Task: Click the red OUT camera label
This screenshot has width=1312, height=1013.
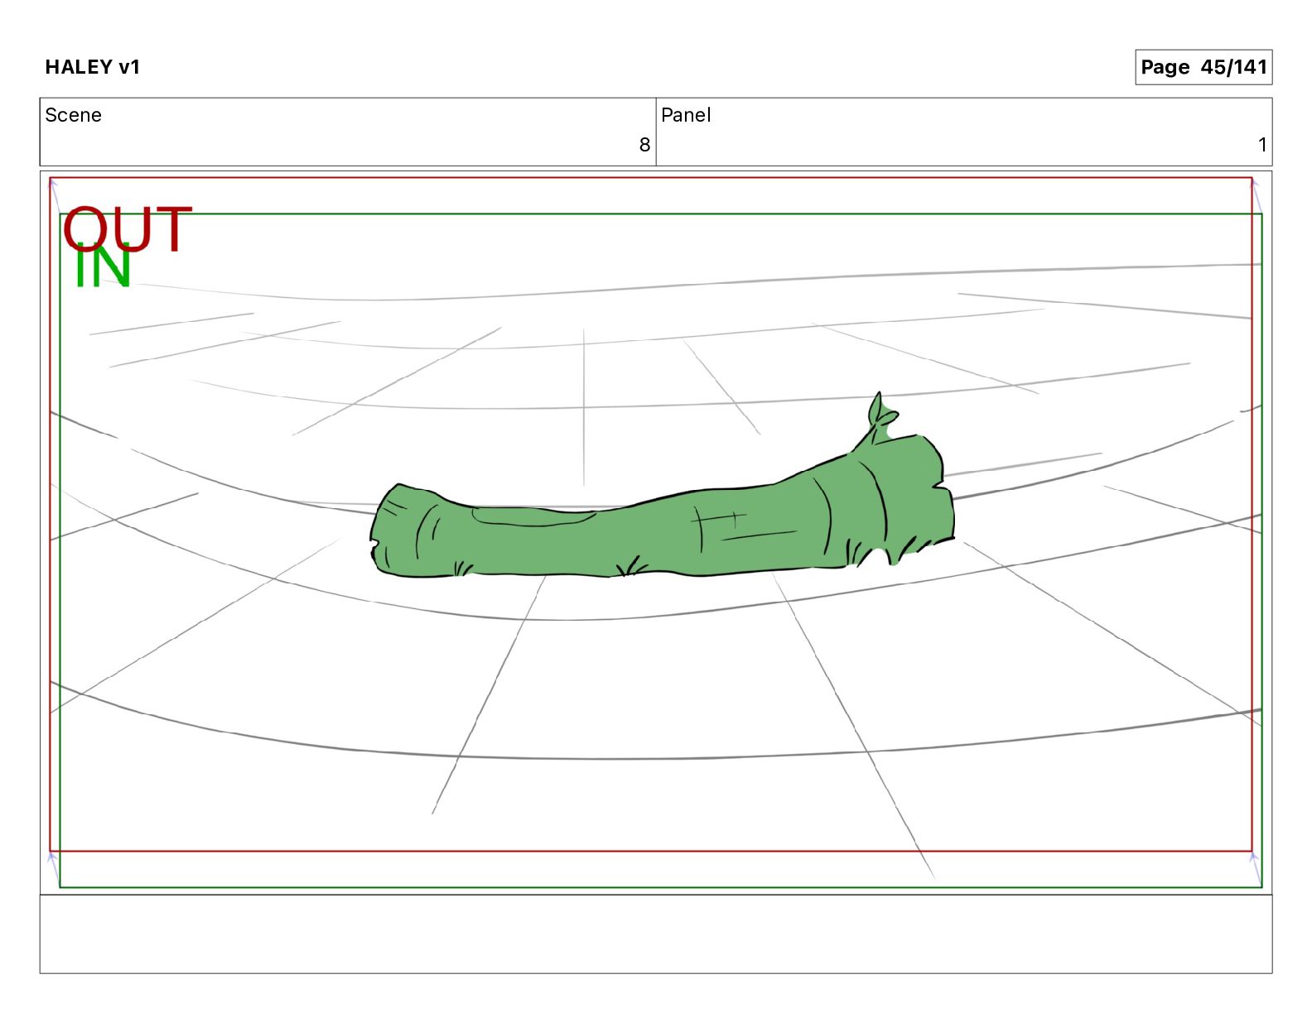Action: tap(128, 228)
